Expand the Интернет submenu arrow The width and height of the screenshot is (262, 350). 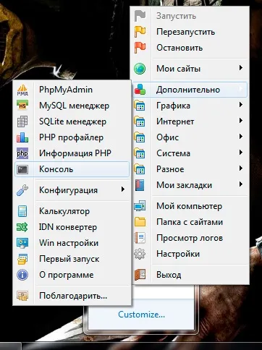240,121
